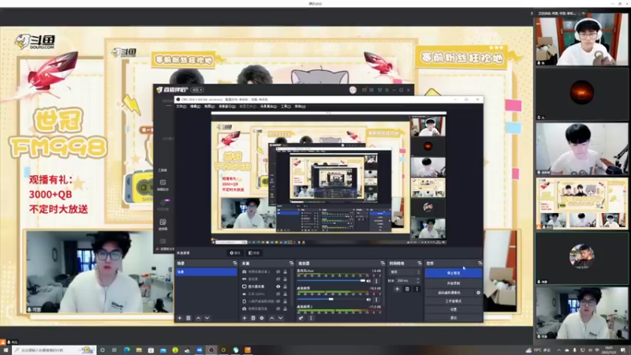
Task: Click 启动虚拟摄像机 button
Action: (450, 293)
